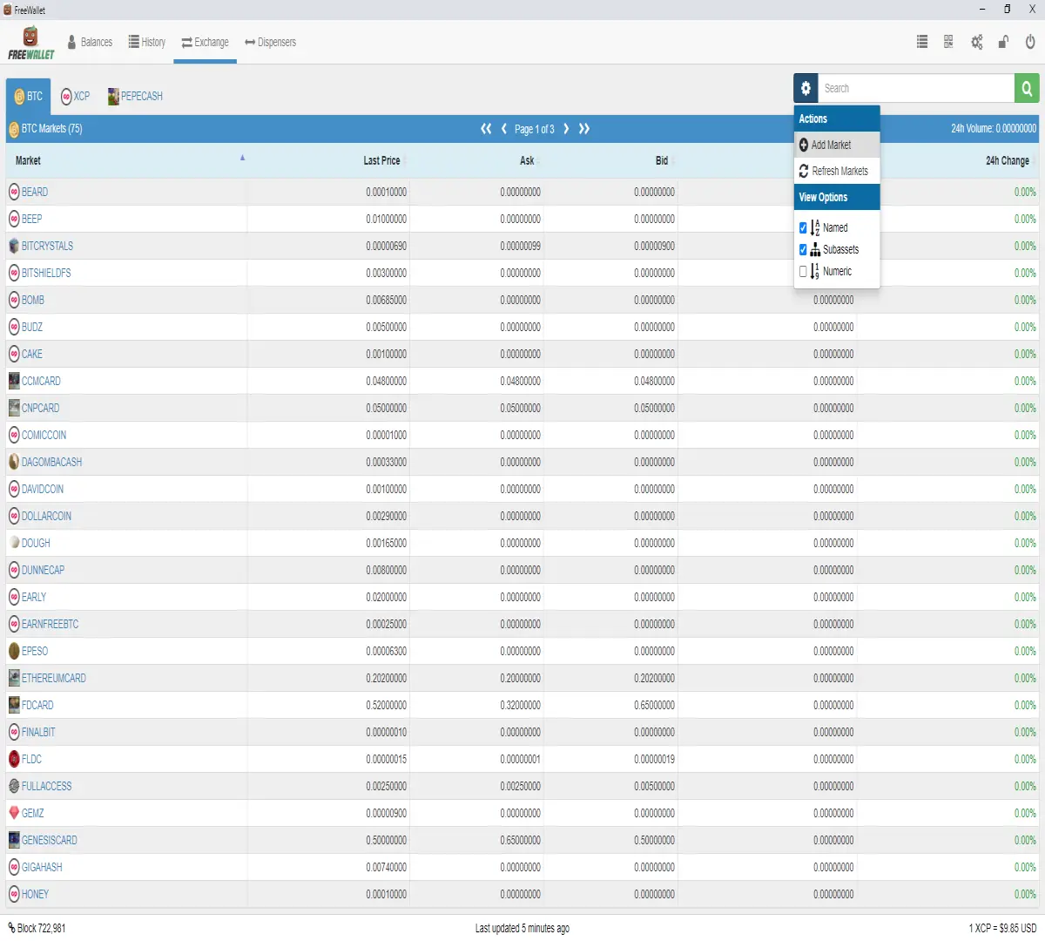The image size is (1045, 941).
Task: Click the CCMCARD card thumbnail icon
Action: point(14,381)
